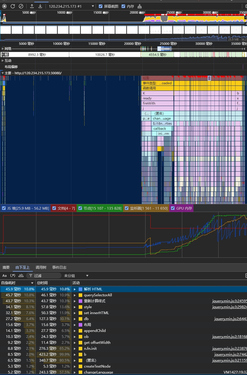This screenshot has width=247, height=375.
Task: Select the callback flame chart bar
Action: point(162,129)
